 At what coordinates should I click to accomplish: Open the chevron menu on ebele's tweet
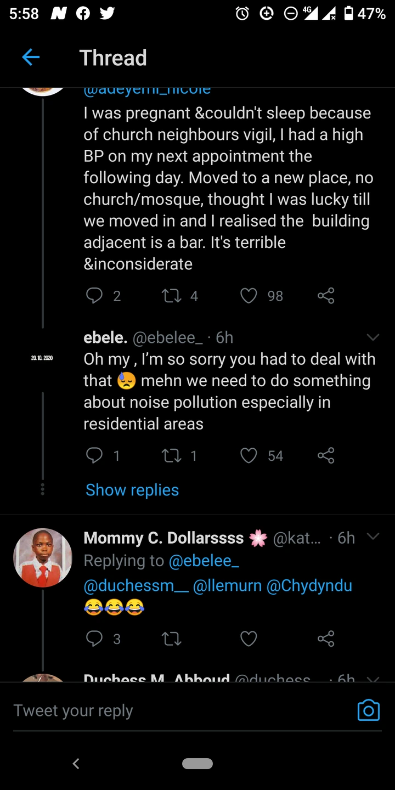tap(373, 337)
